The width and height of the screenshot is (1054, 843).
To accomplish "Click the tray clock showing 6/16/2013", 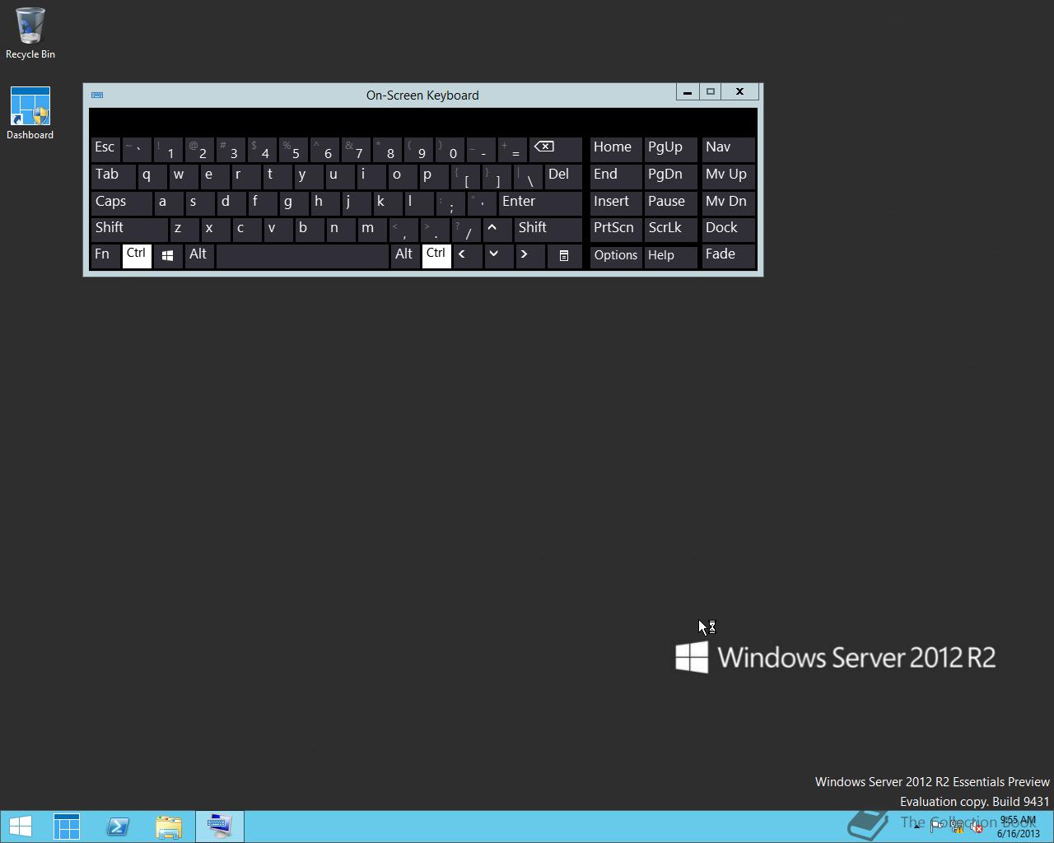I will click(1019, 827).
